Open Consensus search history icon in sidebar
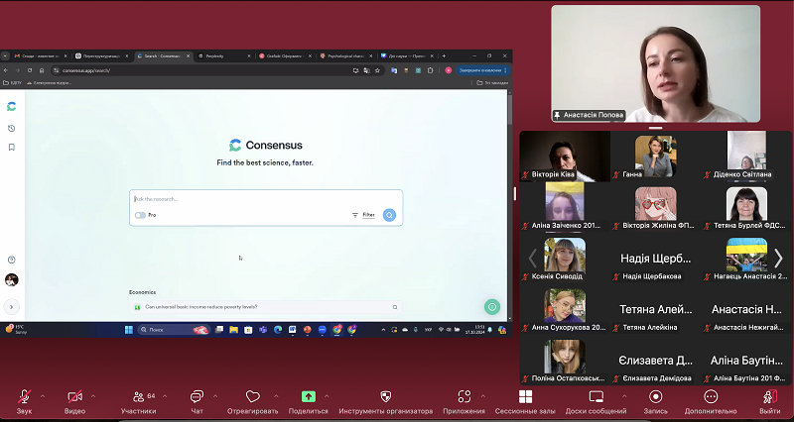The width and height of the screenshot is (794, 422). [x=11, y=129]
